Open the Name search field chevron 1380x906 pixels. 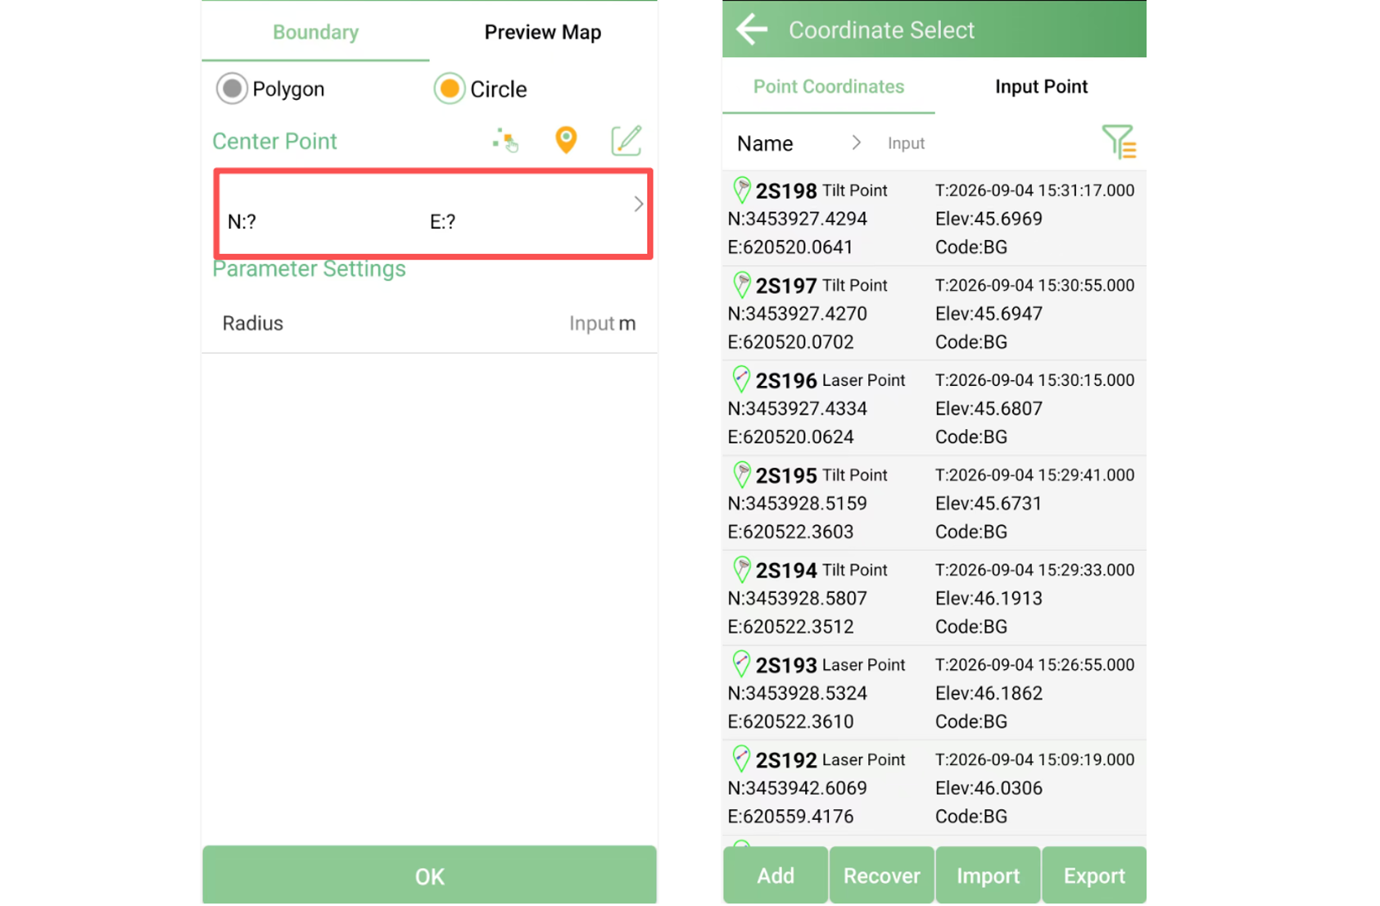coord(856,143)
